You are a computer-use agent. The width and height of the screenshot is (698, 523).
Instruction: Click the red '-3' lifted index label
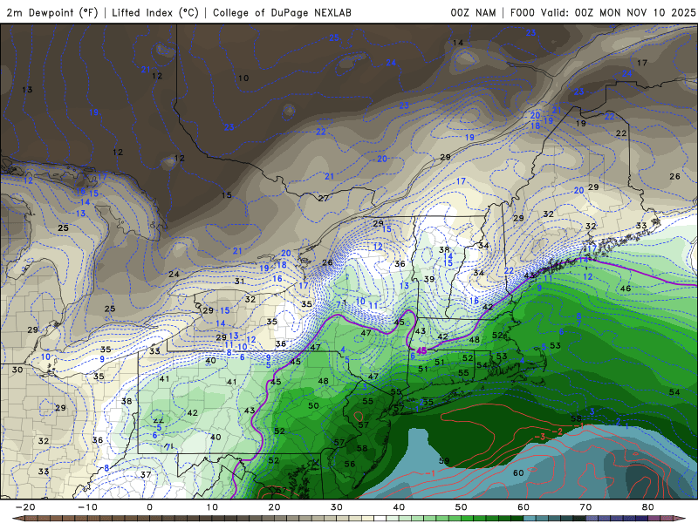click(539, 437)
